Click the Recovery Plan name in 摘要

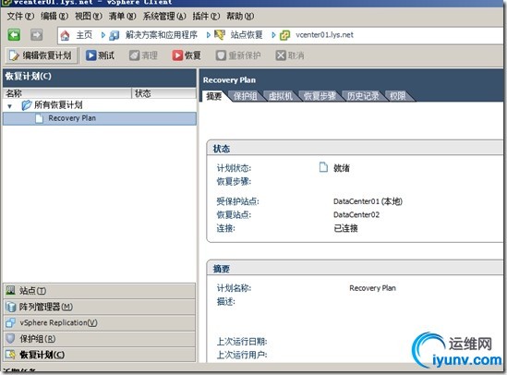pyautogui.click(x=372, y=288)
